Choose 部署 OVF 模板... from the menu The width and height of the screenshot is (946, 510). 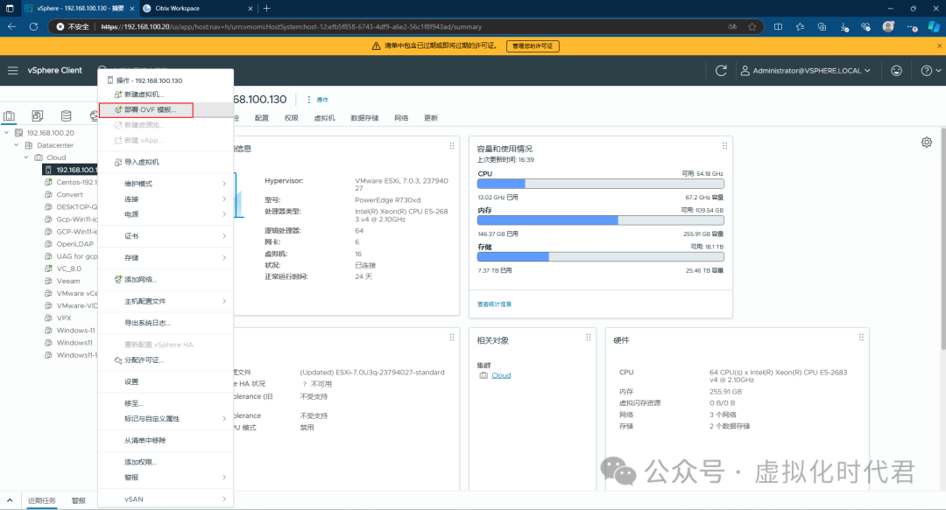[x=166, y=109]
